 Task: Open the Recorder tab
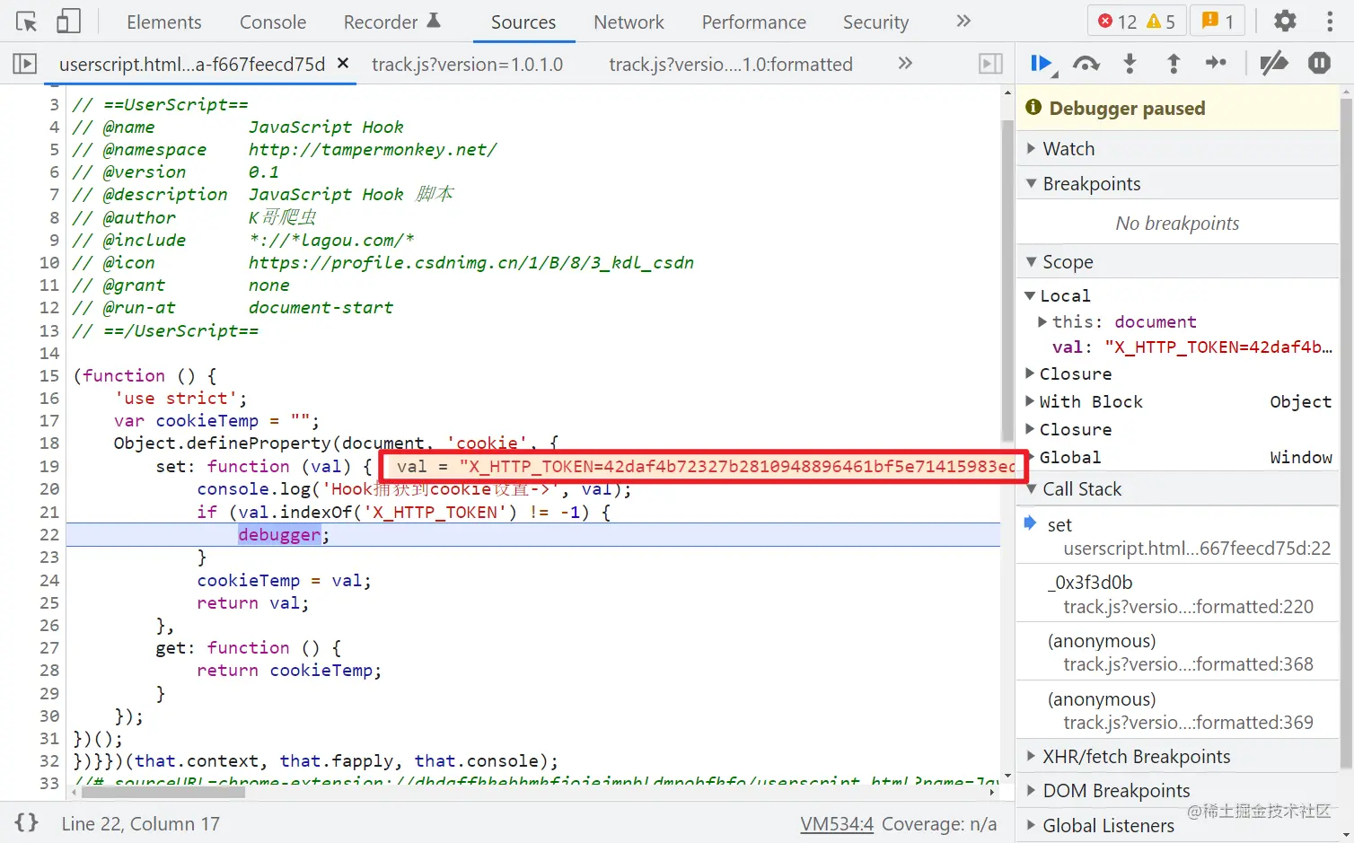[391, 22]
